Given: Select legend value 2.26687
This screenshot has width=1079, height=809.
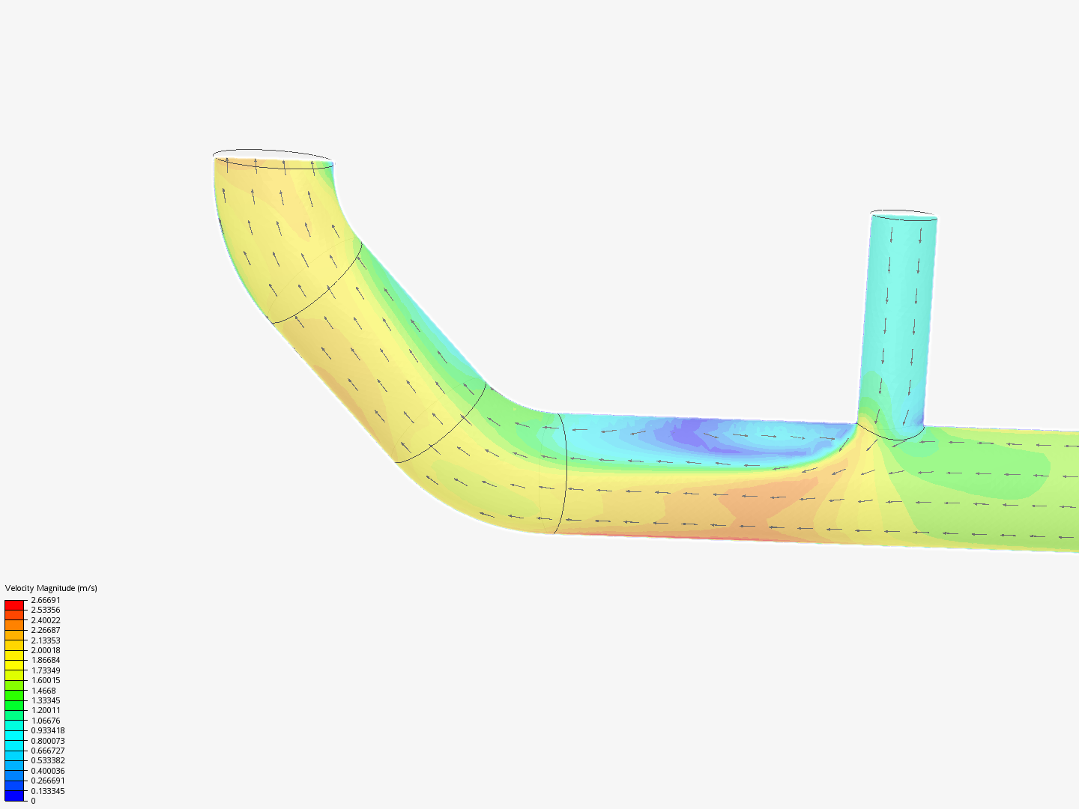Looking at the screenshot, I should pos(46,630).
